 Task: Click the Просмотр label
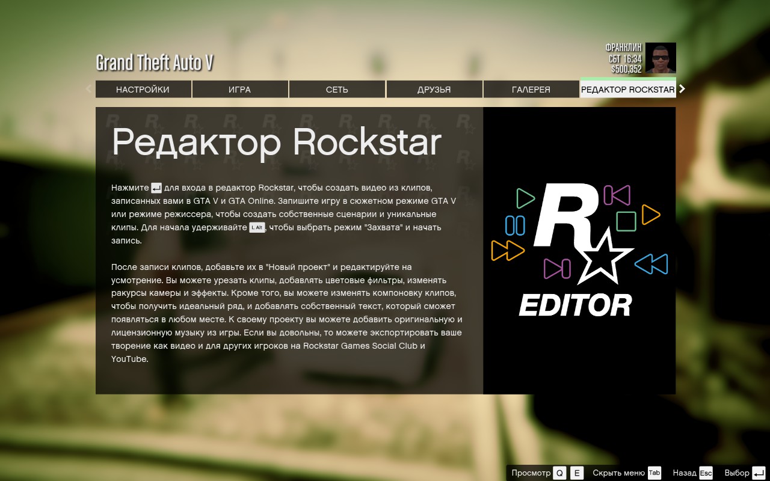pos(531,473)
